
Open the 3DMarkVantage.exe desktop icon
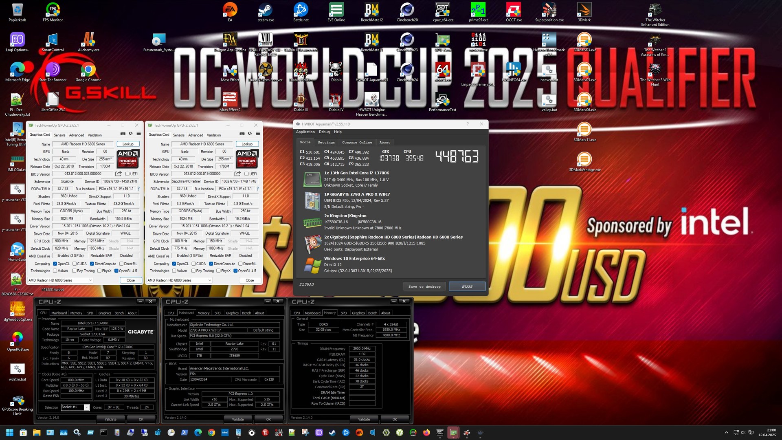pyautogui.click(x=584, y=162)
